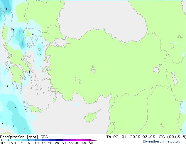Click the '0.5' legend tick label
186x144 pixels.
coord(10,143)
